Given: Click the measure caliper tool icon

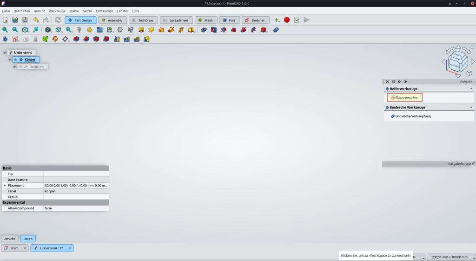Looking at the screenshot, I should point(79,30).
